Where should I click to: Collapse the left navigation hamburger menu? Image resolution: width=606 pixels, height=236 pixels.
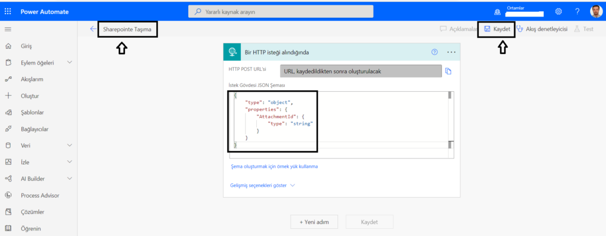tap(8, 30)
